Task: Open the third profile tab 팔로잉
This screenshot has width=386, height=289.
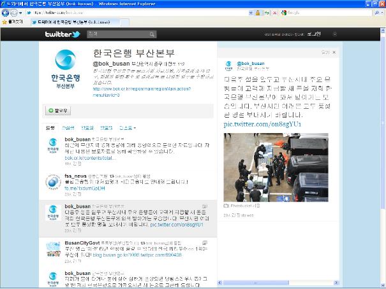Action: [x=87, y=128]
